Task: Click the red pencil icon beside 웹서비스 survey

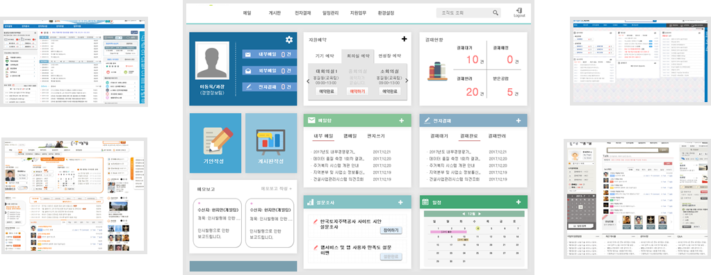Action: [x=316, y=247]
